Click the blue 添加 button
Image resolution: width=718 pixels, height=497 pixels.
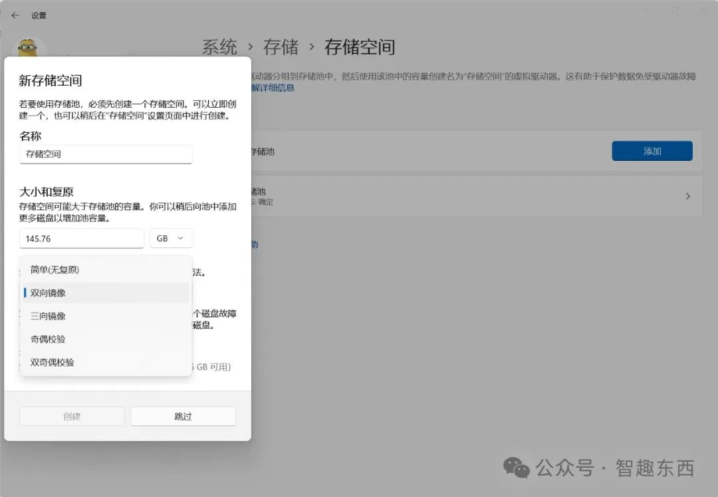(652, 151)
